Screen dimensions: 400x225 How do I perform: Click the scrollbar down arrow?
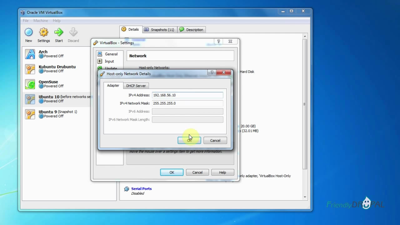(305, 197)
